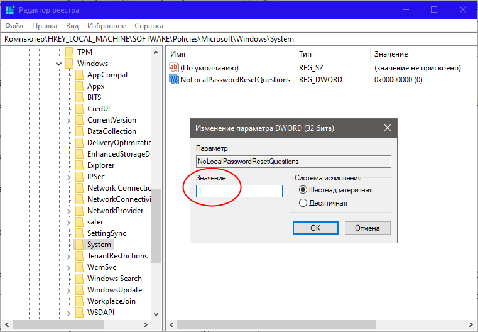Expand the IPSec tree node
The height and width of the screenshot is (332, 478).
coord(68,177)
